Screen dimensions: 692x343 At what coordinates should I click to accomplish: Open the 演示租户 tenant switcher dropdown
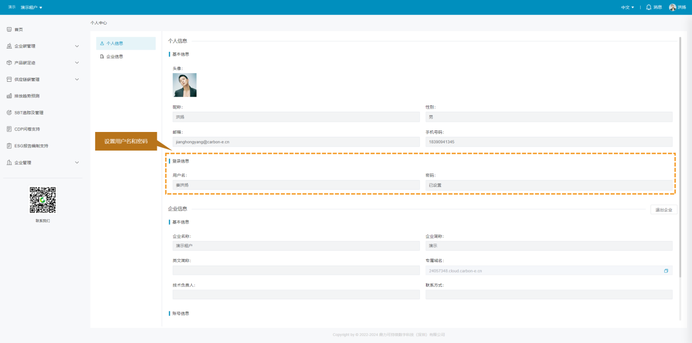[32, 7]
